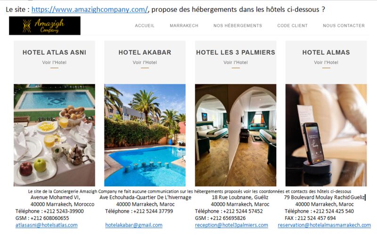The height and width of the screenshot is (235, 377).
Task: Click Voir l'Hotel under Hotel Almas
Action: pyautogui.click(x=326, y=63)
